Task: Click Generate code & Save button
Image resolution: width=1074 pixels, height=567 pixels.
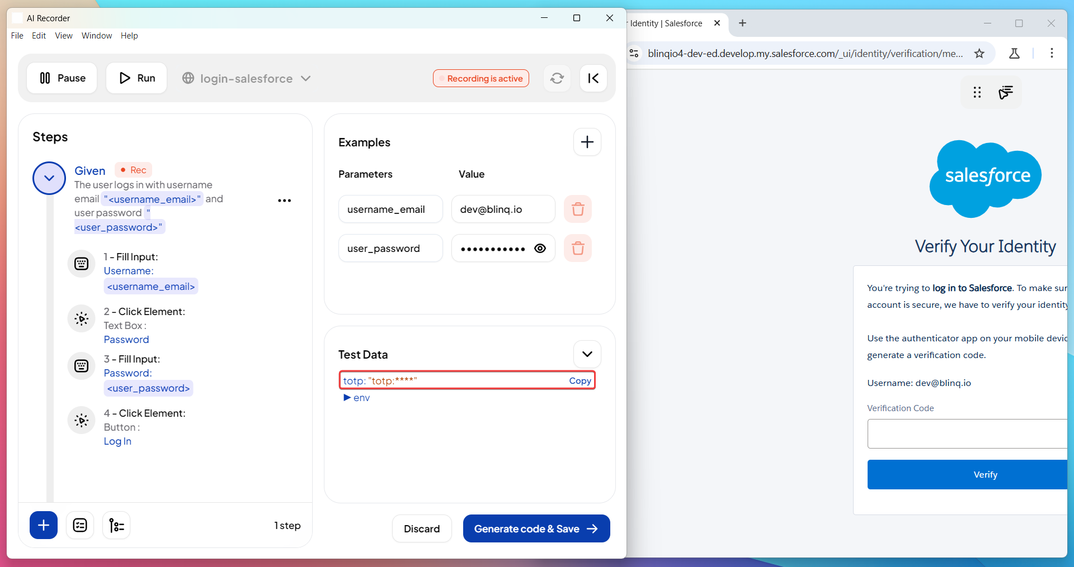Action: 536,528
